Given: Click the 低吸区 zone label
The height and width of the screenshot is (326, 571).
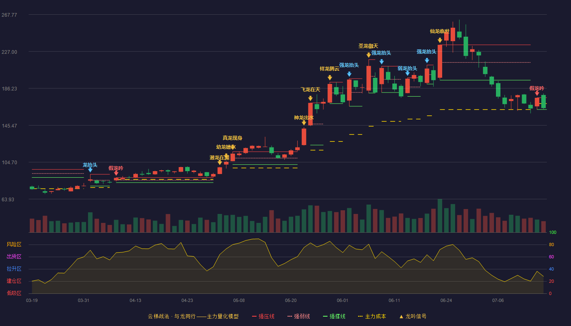Looking at the screenshot, I should pos(14,293).
